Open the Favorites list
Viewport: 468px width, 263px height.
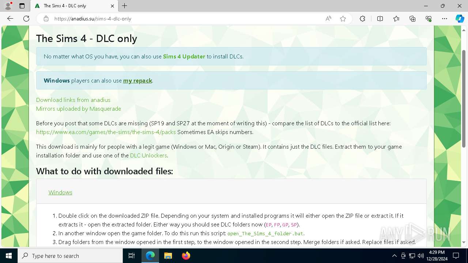coord(396,19)
